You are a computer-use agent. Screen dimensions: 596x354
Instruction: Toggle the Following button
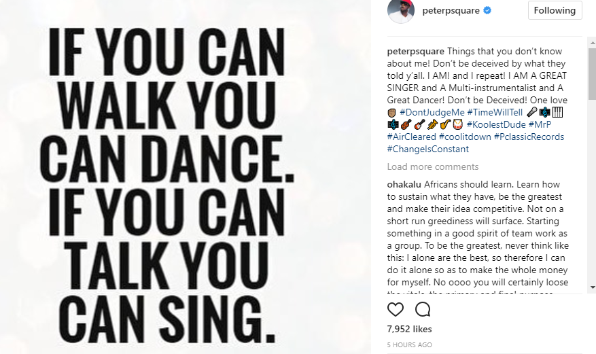click(555, 11)
